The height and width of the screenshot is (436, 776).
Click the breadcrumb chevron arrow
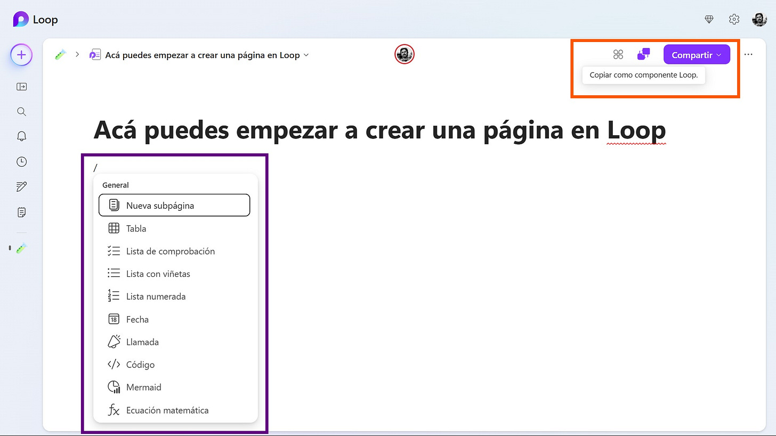pyautogui.click(x=77, y=54)
